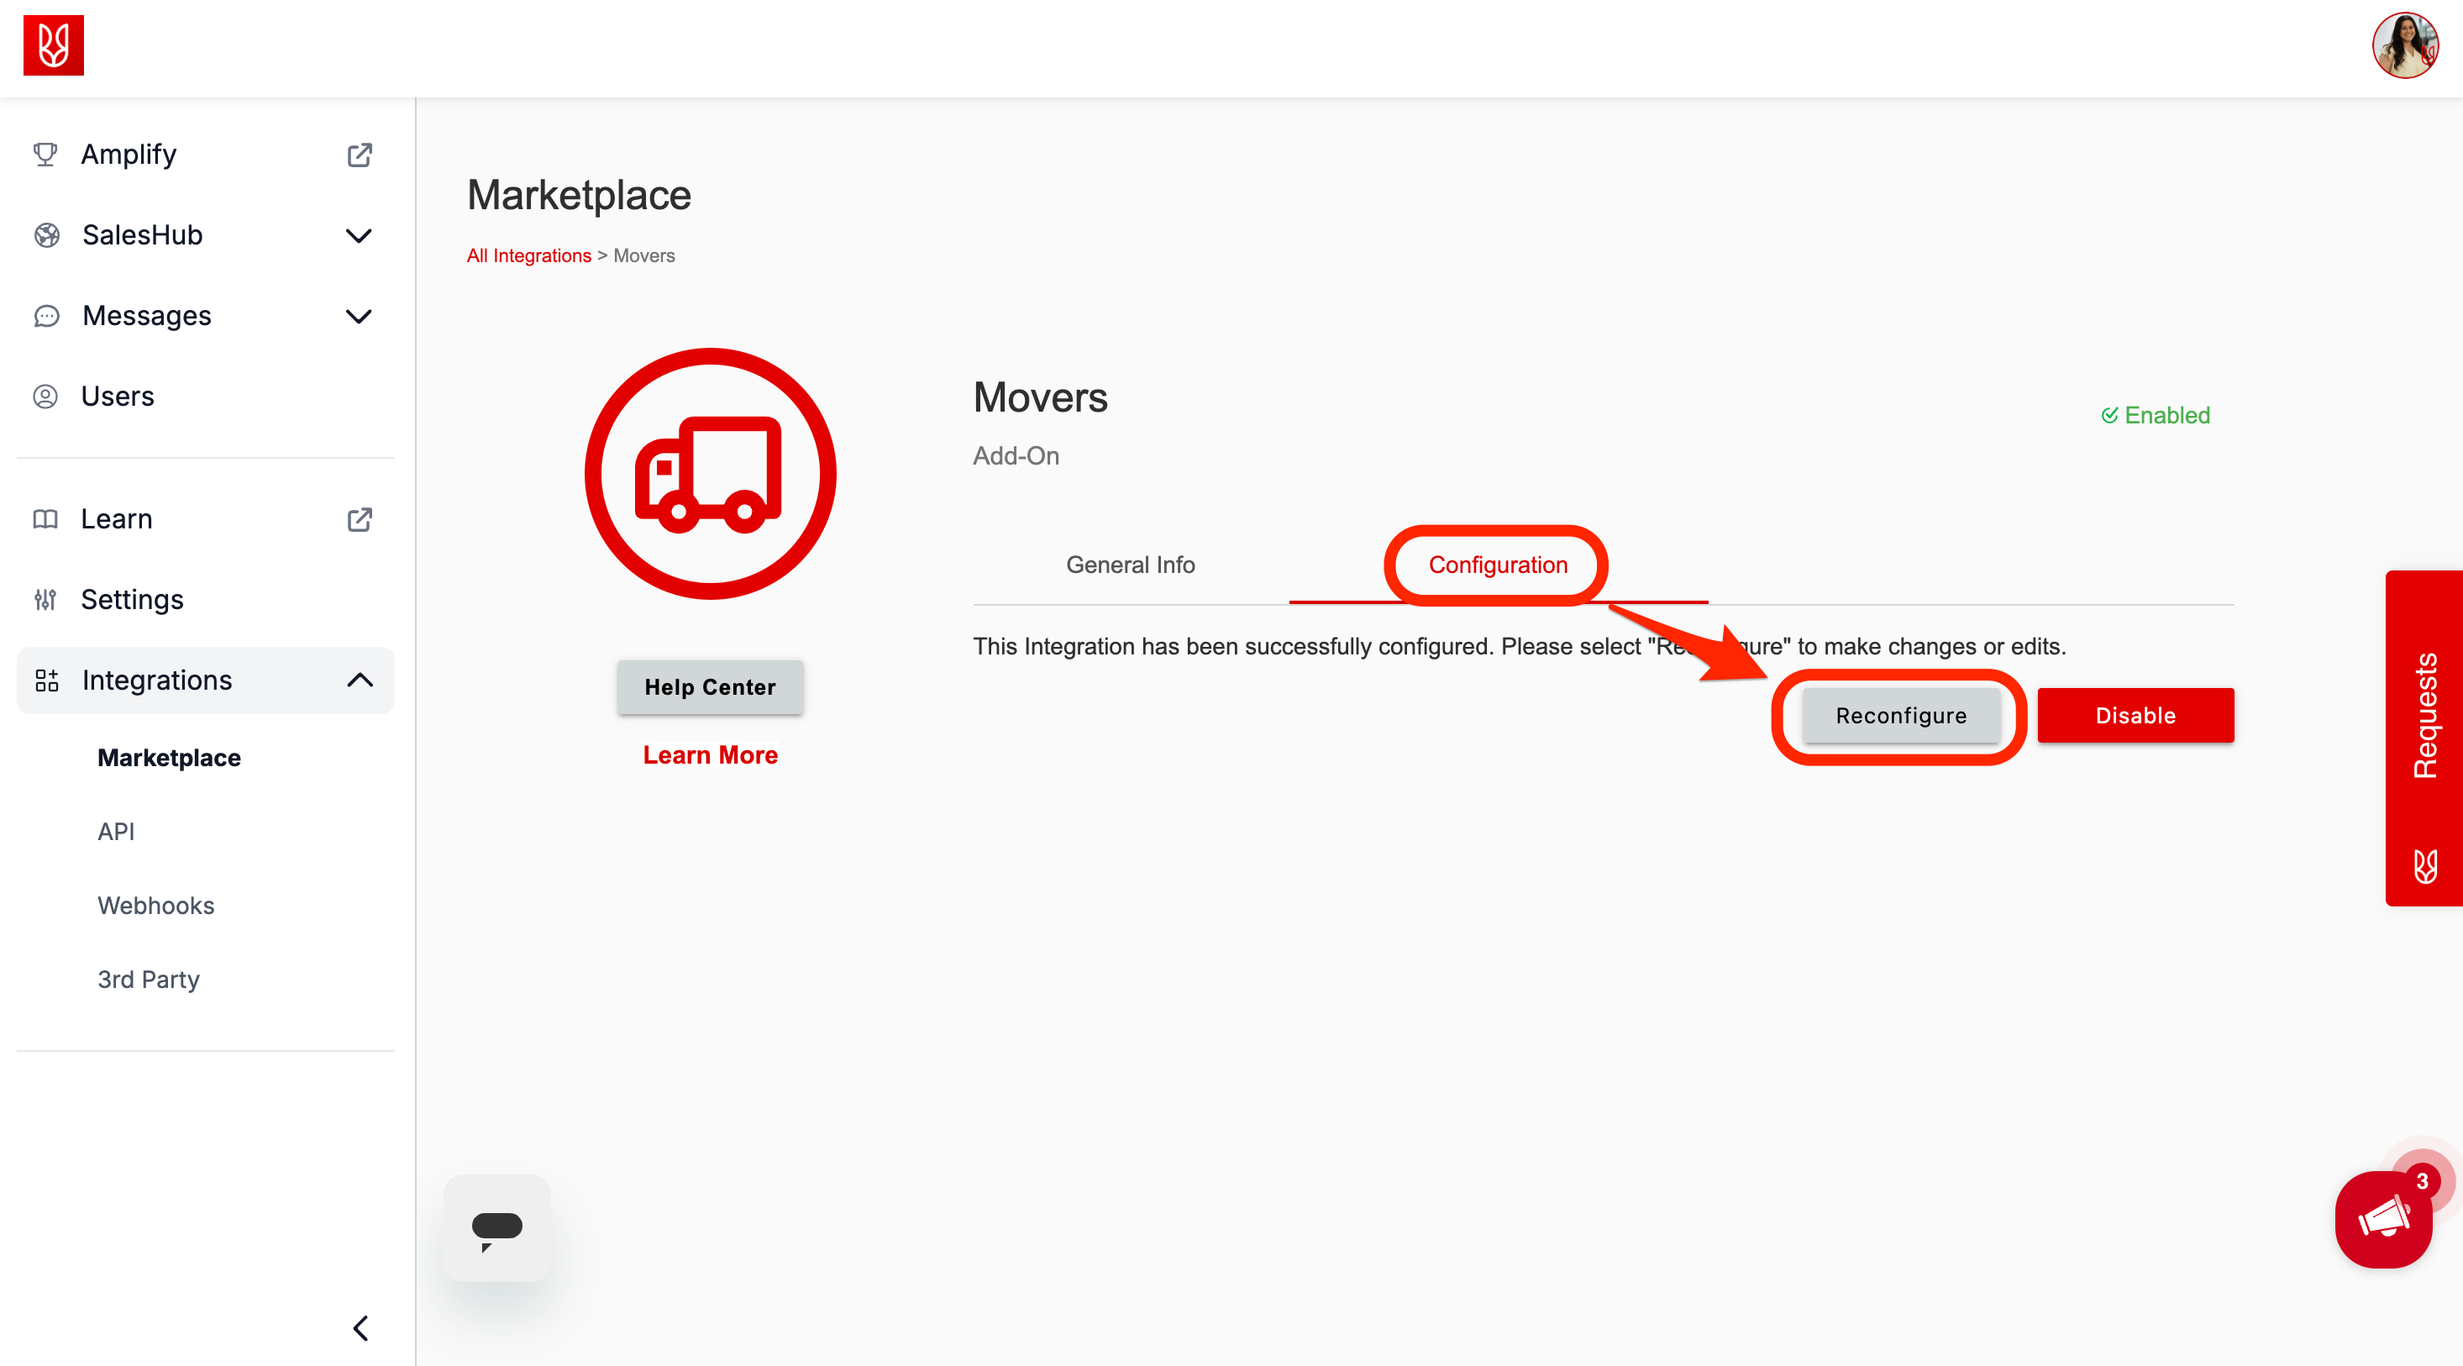The image size is (2463, 1366).
Task: Collapse the sidebar with left arrow
Action: point(360,1327)
